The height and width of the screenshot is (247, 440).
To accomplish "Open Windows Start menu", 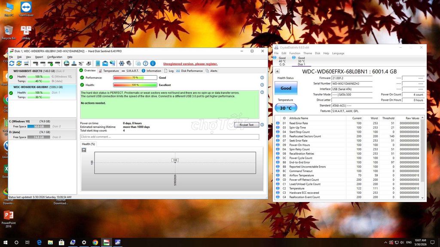I will [x=5, y=242].
